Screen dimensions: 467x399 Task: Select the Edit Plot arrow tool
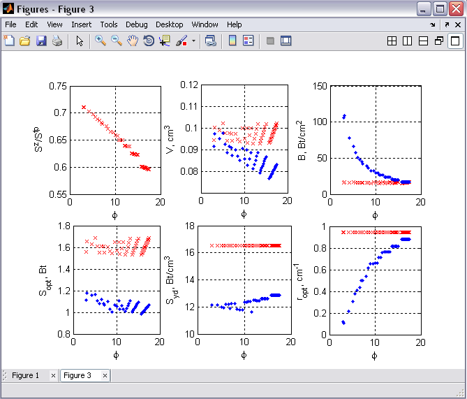coord(80,41)
